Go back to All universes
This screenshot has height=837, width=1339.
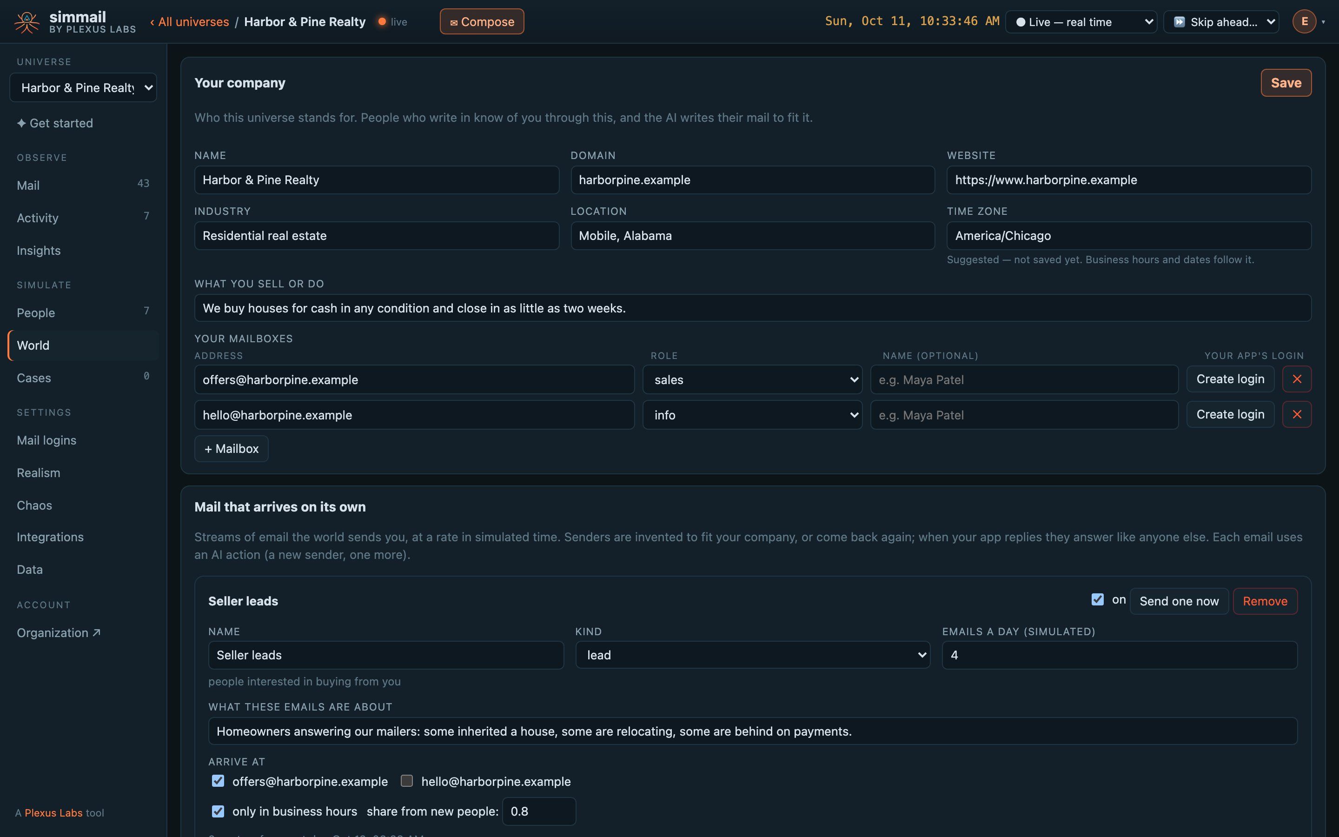coord(189,21)
